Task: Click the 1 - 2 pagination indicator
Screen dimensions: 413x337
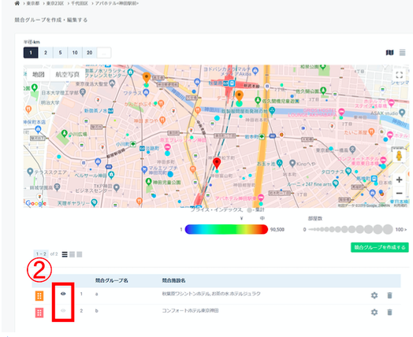Action: [41, 254]
